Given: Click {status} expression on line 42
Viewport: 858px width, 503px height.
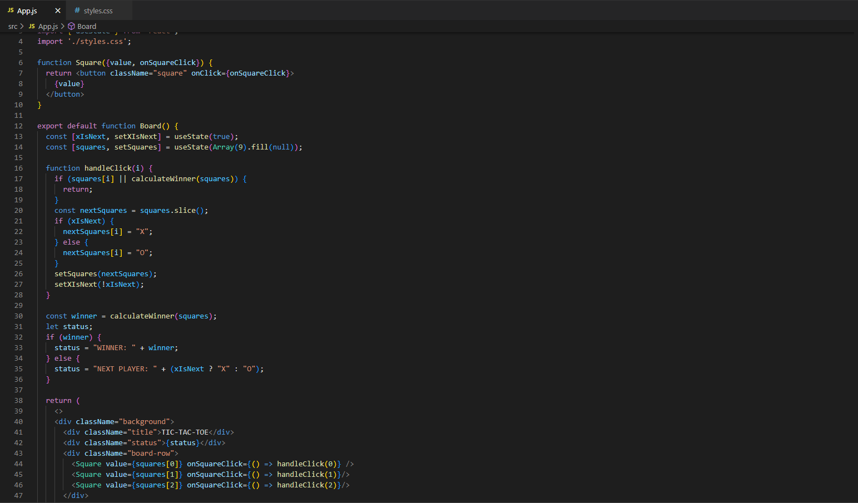Looking at the screenshot, I should [x=183, y=443].
